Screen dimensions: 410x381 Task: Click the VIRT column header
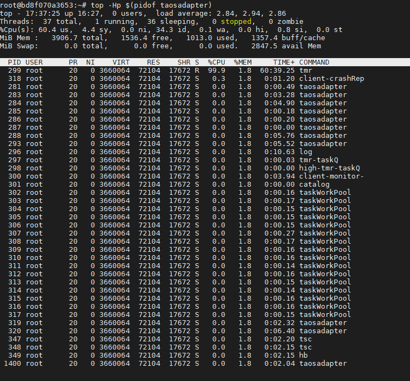121,62
